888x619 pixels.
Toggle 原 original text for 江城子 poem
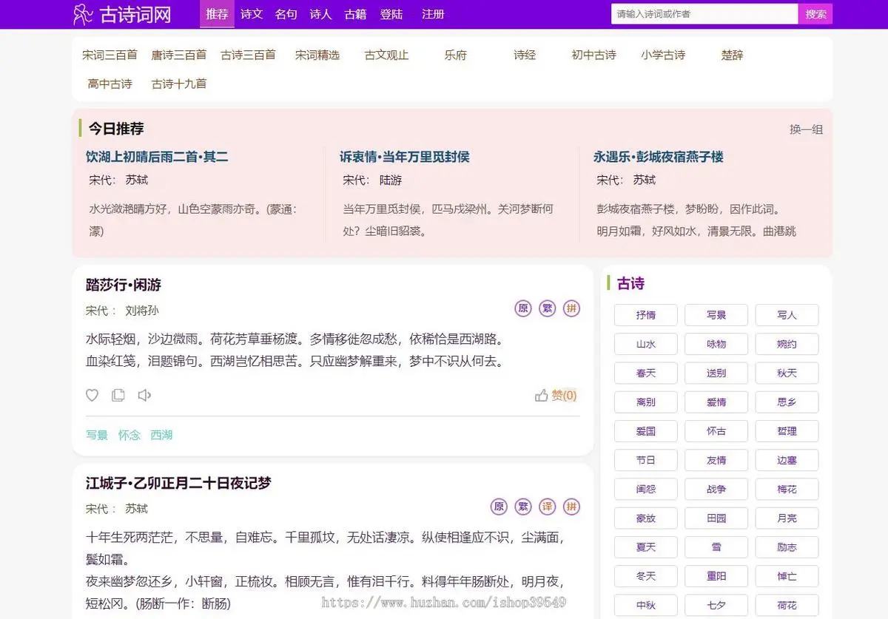click(x=499, y=507)
